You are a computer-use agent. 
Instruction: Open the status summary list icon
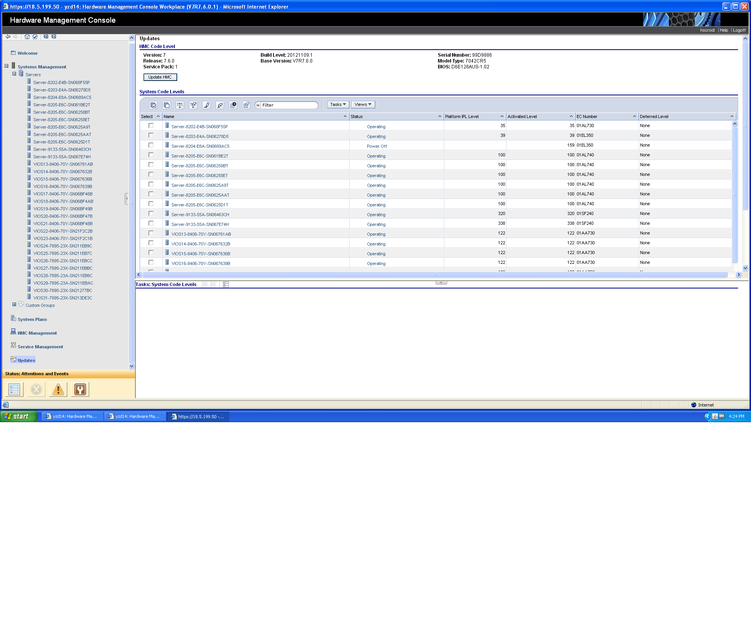(x=14, y=389)
